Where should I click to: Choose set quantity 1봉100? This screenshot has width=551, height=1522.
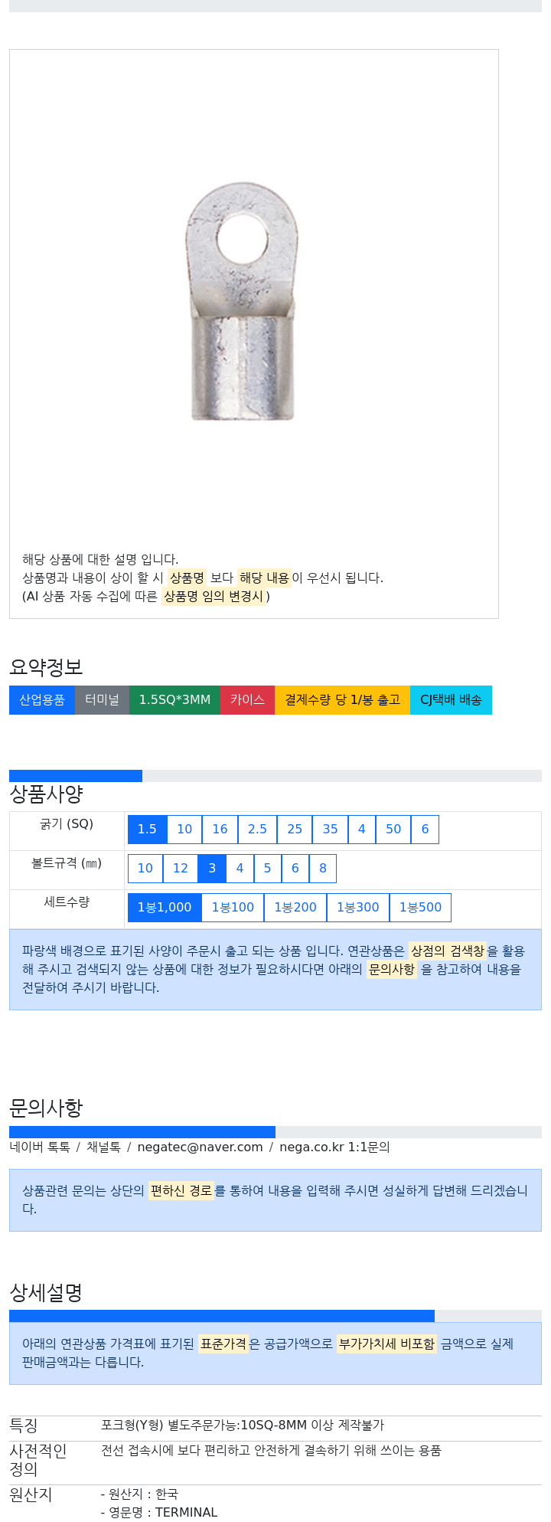(x=233, y=908)
